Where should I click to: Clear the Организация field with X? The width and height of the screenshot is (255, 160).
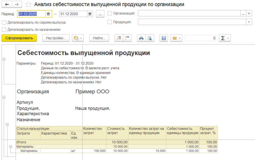coord(249,13)
